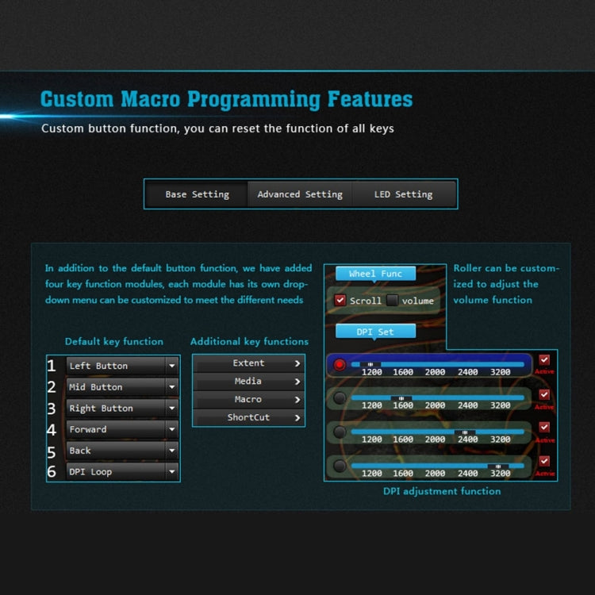Toggle Active checkbox for the first DPI row
This screenshot has height=595, width=595.
(x=544, y=360)
